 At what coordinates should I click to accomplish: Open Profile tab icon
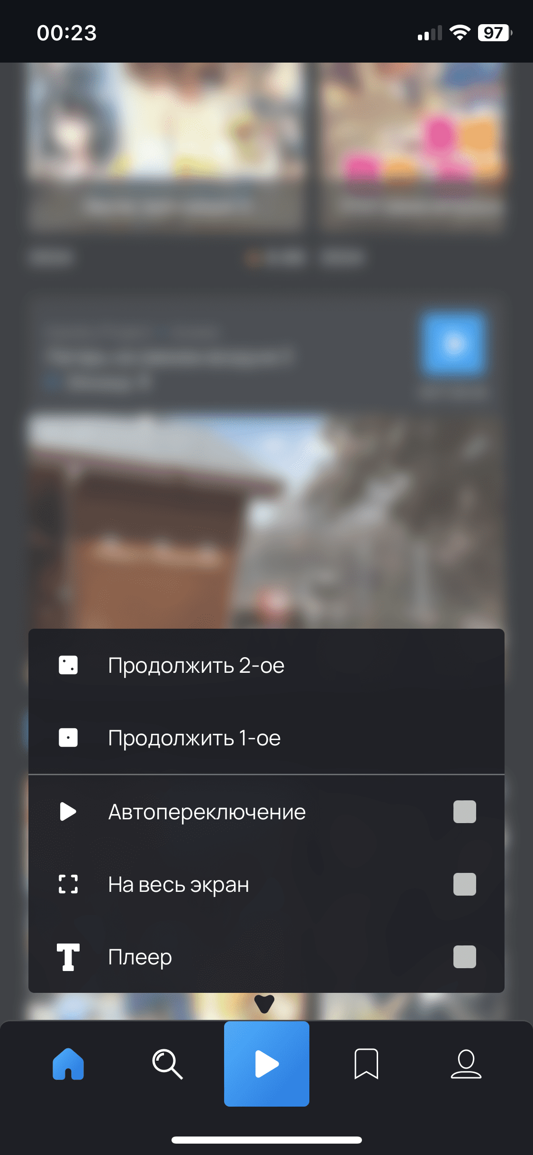pyautogui.click(x=466, y=1064)
